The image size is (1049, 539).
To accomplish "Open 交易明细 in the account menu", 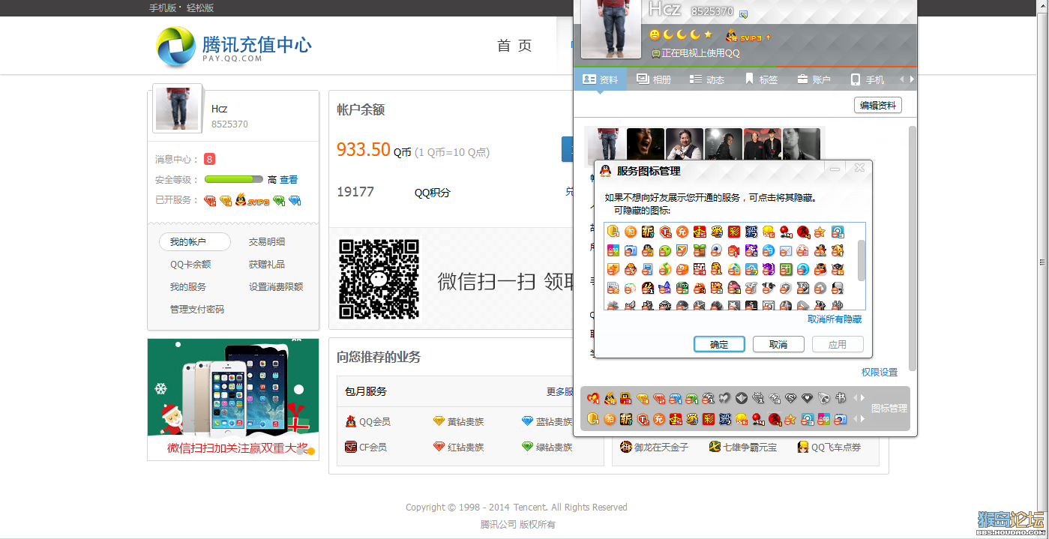I will 267,242.
